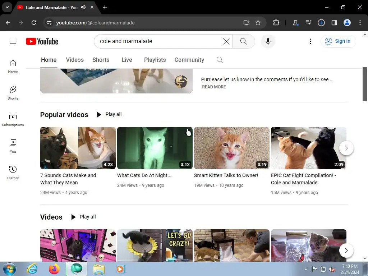368x276 pixels.
Task: Click the browser address bar URL
Action: (x=96, y=23)
